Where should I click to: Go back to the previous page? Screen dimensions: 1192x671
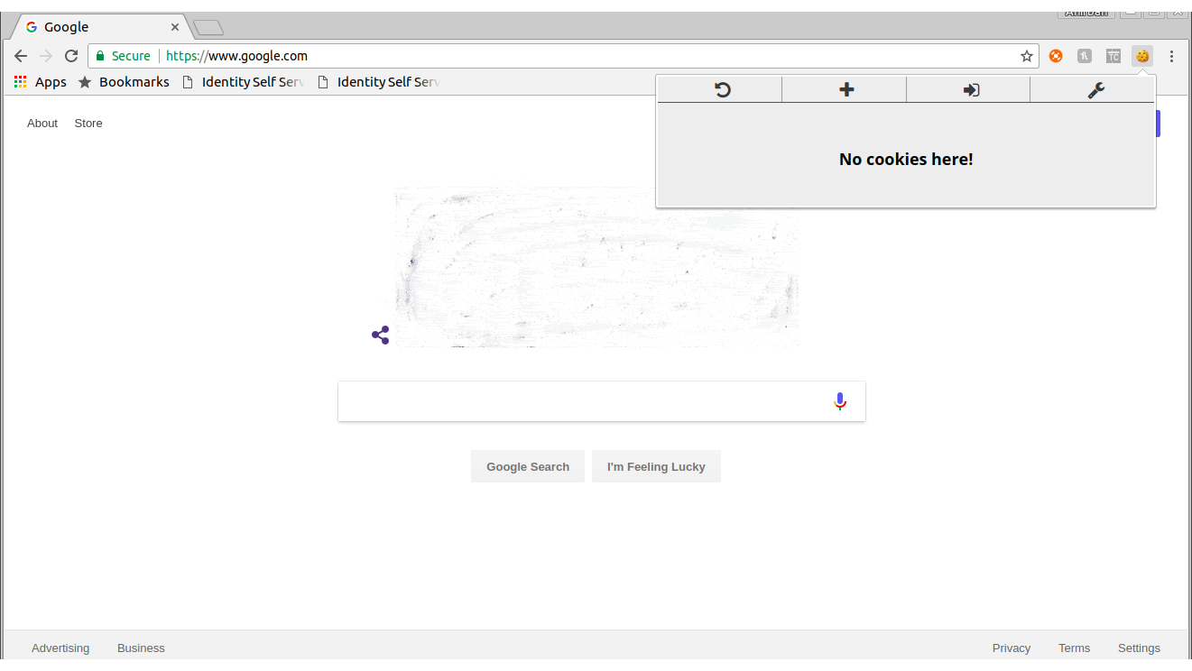(x=21, y=56)
